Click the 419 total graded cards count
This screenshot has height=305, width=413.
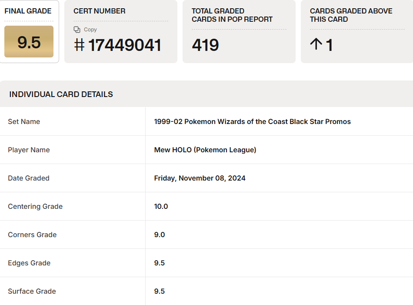point(205,45)
